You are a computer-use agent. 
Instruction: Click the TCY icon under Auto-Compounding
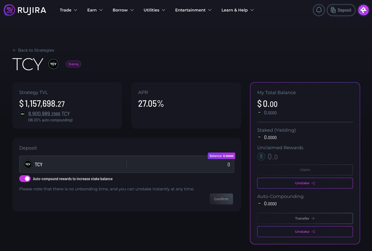pos(259,203)
